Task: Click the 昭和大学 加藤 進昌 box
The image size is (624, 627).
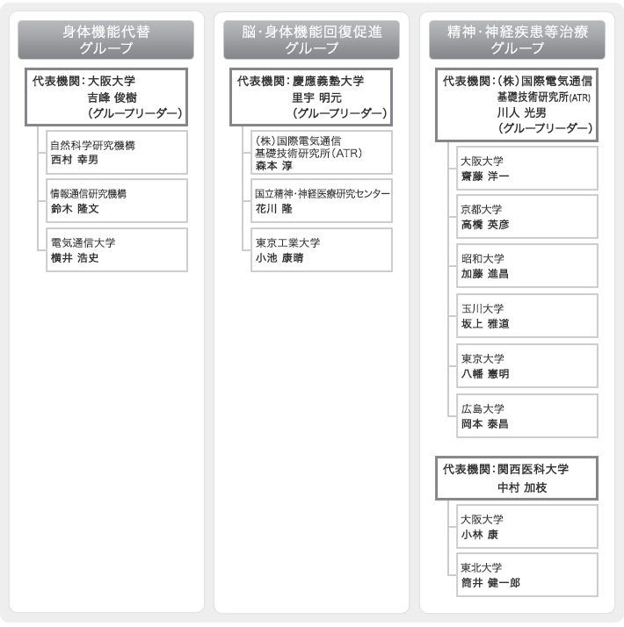Action: [527, 266]
